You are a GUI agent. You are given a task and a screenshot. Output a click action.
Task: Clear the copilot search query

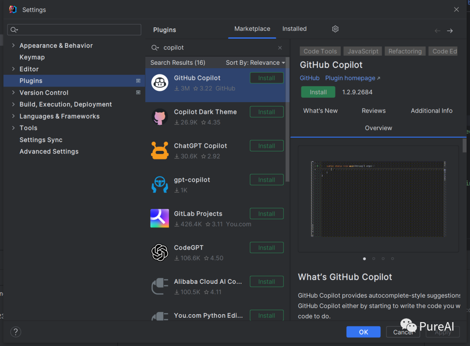point(280,47)
